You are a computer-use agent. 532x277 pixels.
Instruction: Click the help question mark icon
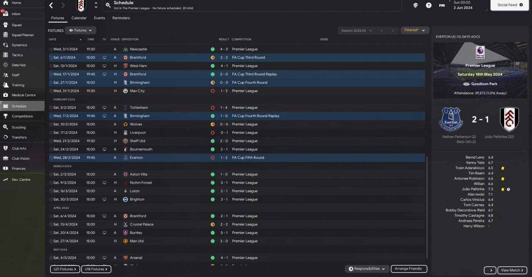tap(429, 5)
